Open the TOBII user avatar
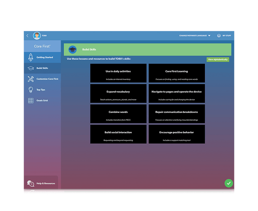This screenshot has height=211, width=258. 37,36
